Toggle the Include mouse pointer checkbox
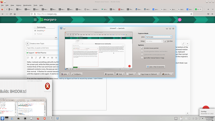The image size is (215, 121). (x=142, y=48)
